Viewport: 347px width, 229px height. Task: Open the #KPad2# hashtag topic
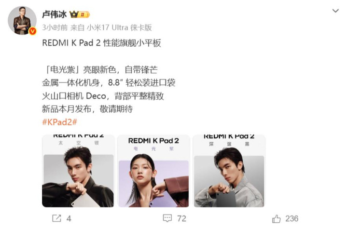(x=59, y=122)
